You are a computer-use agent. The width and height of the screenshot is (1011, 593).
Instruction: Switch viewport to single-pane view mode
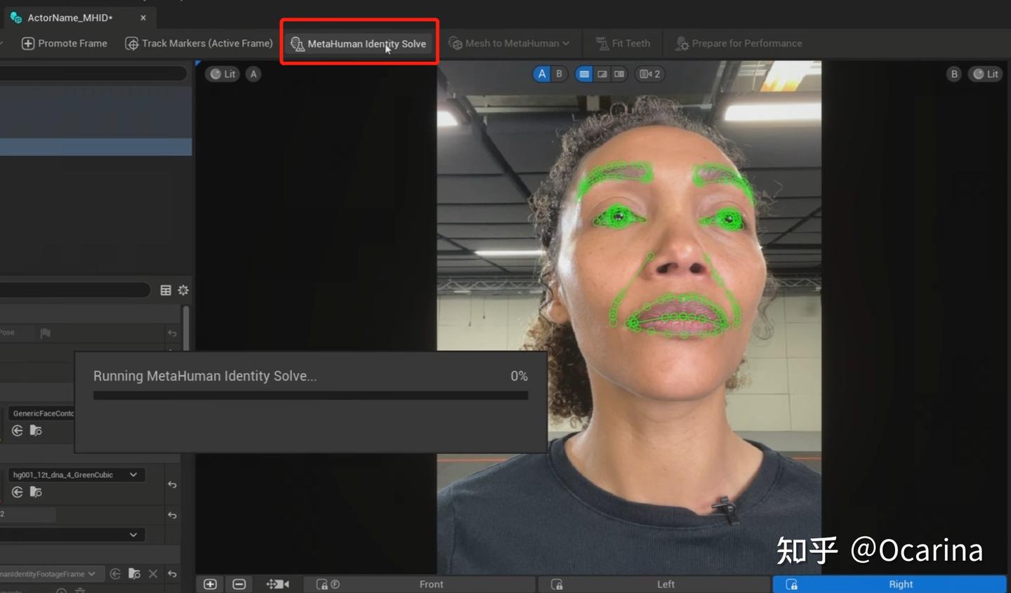(x=584, y=74)
